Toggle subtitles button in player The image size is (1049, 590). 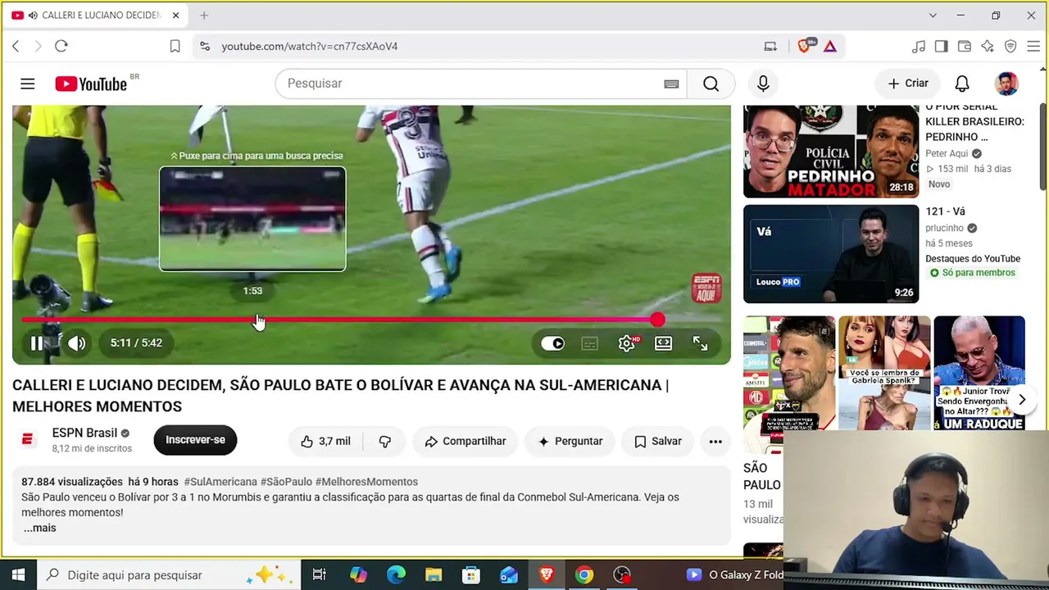point(589,343)
